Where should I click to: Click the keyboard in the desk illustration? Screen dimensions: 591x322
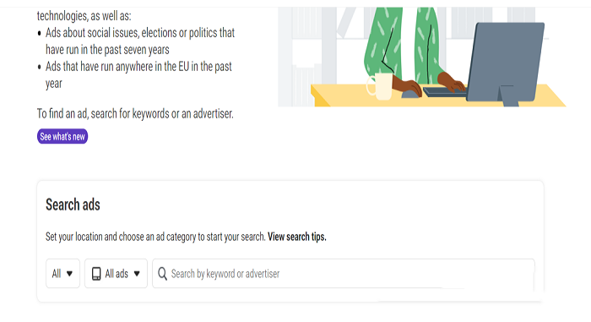445,92
